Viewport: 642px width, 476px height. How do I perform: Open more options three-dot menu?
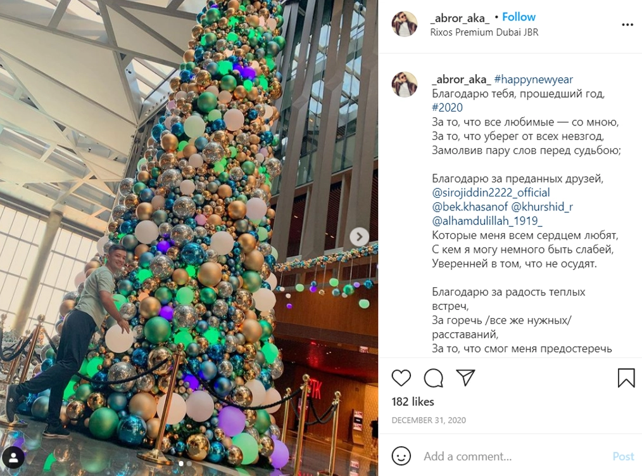pos(627,25)
